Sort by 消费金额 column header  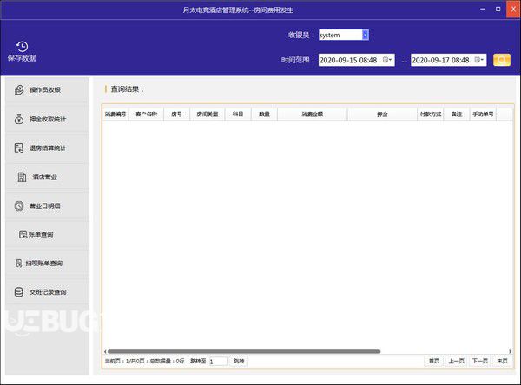tap(313, 114)
